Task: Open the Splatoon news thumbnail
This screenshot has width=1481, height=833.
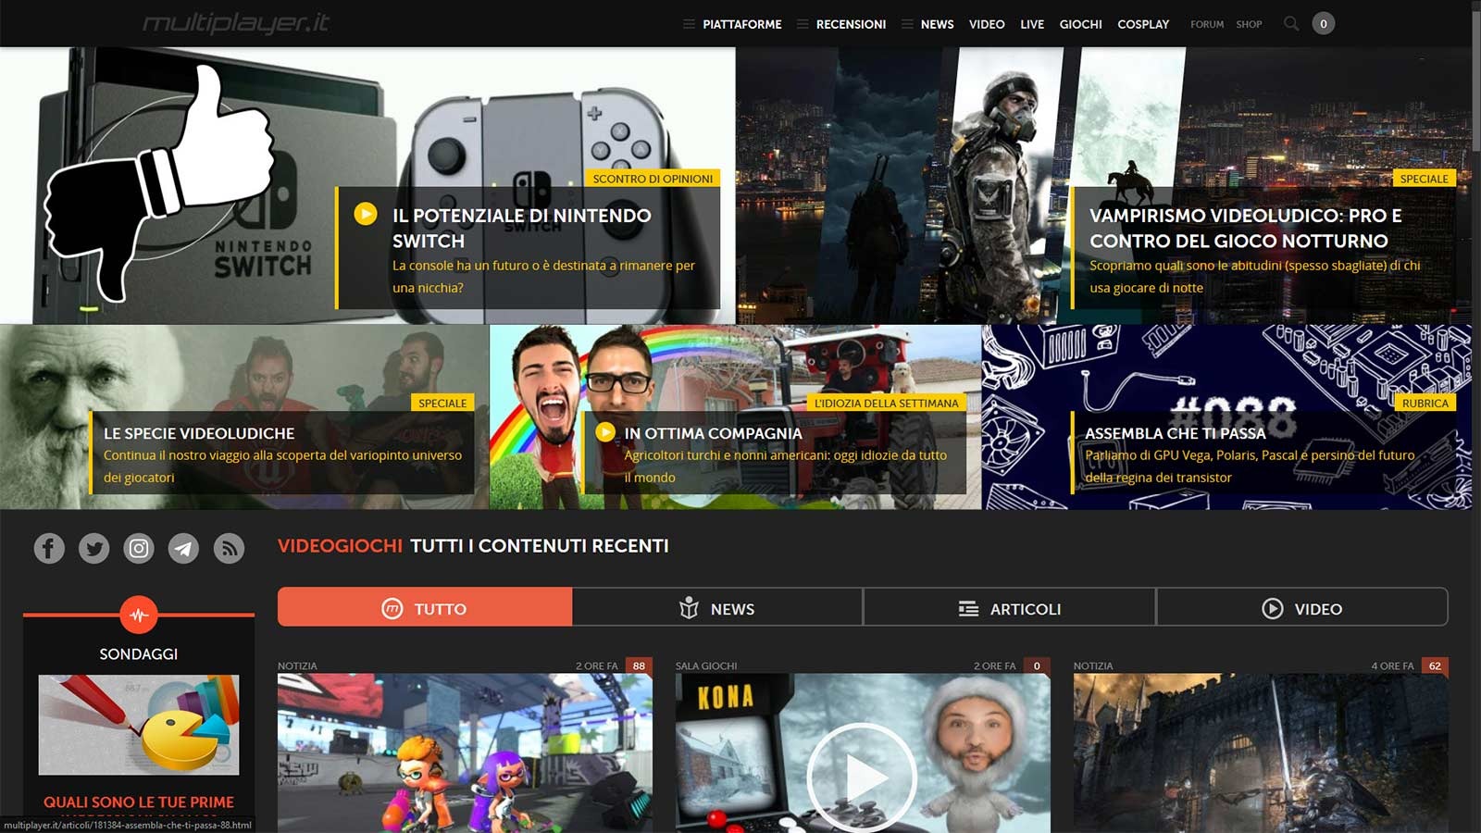Action: coord(465,752)
